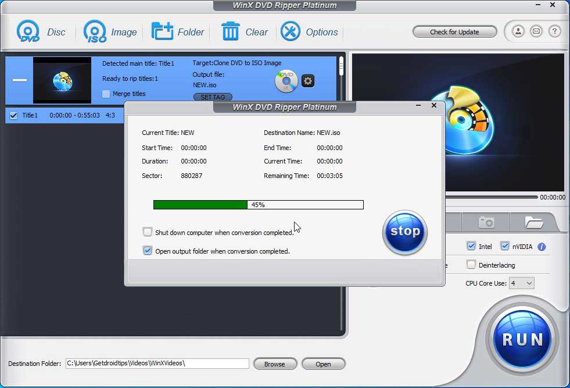The height and width of the screenshot is (388, 570).
Task: Click Detected main title: Title1 text
Action: pyautogui.click(x=138, y=63)
